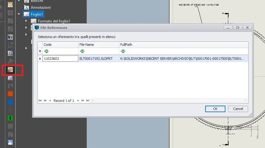The width and height of the screenshot is (265, 148).
Task: Select the ELT00017192.SLDPRT file name cell
Action: (99, 59)
